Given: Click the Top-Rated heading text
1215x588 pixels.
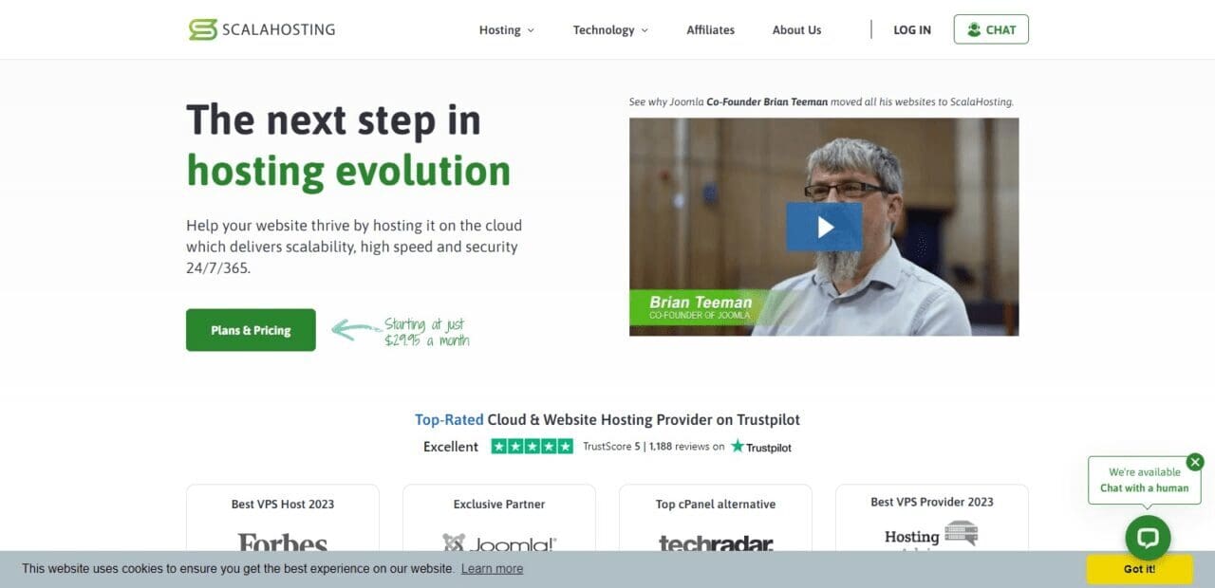Looking at the screenshot, I should pyautogui.click(x=449, y=419).
